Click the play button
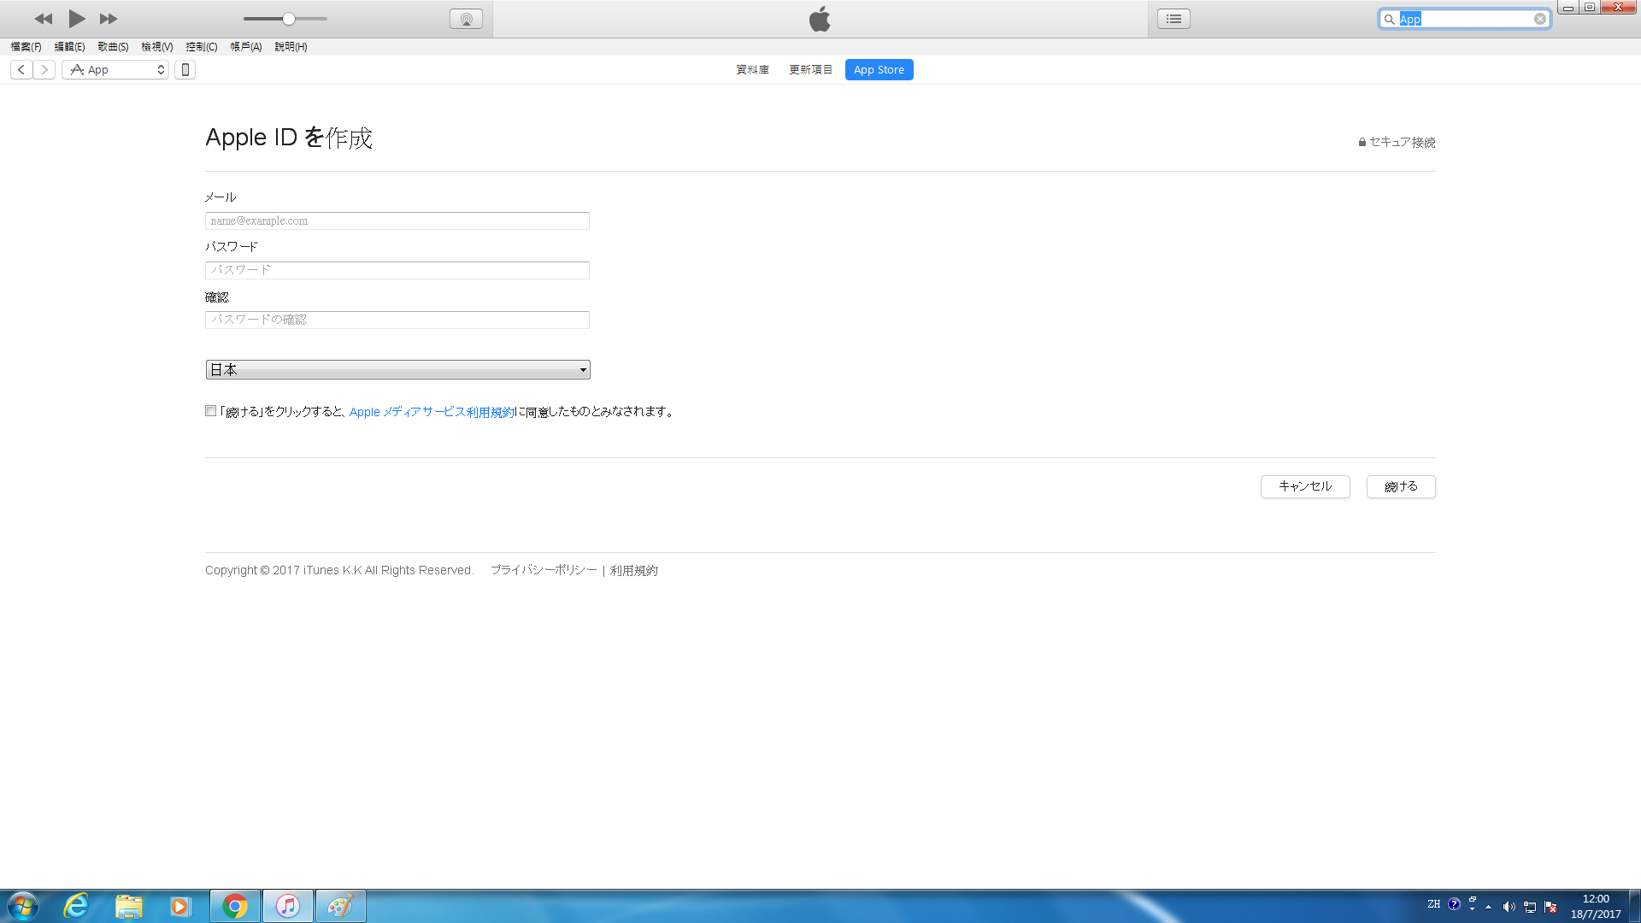 [x=76, y=19]
